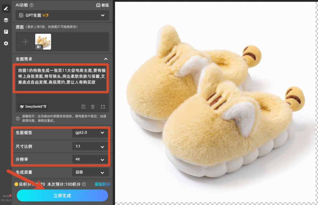318x205 pixels.
Task: Select the 图1 slipper thumbnail
Action: point(43,42)
